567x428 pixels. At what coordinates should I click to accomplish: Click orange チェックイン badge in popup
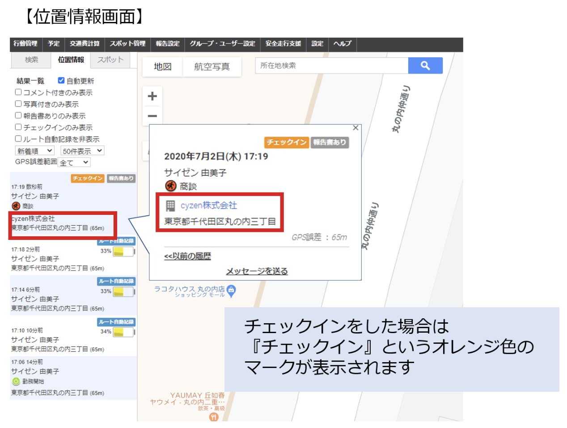[x=286, y=142]
